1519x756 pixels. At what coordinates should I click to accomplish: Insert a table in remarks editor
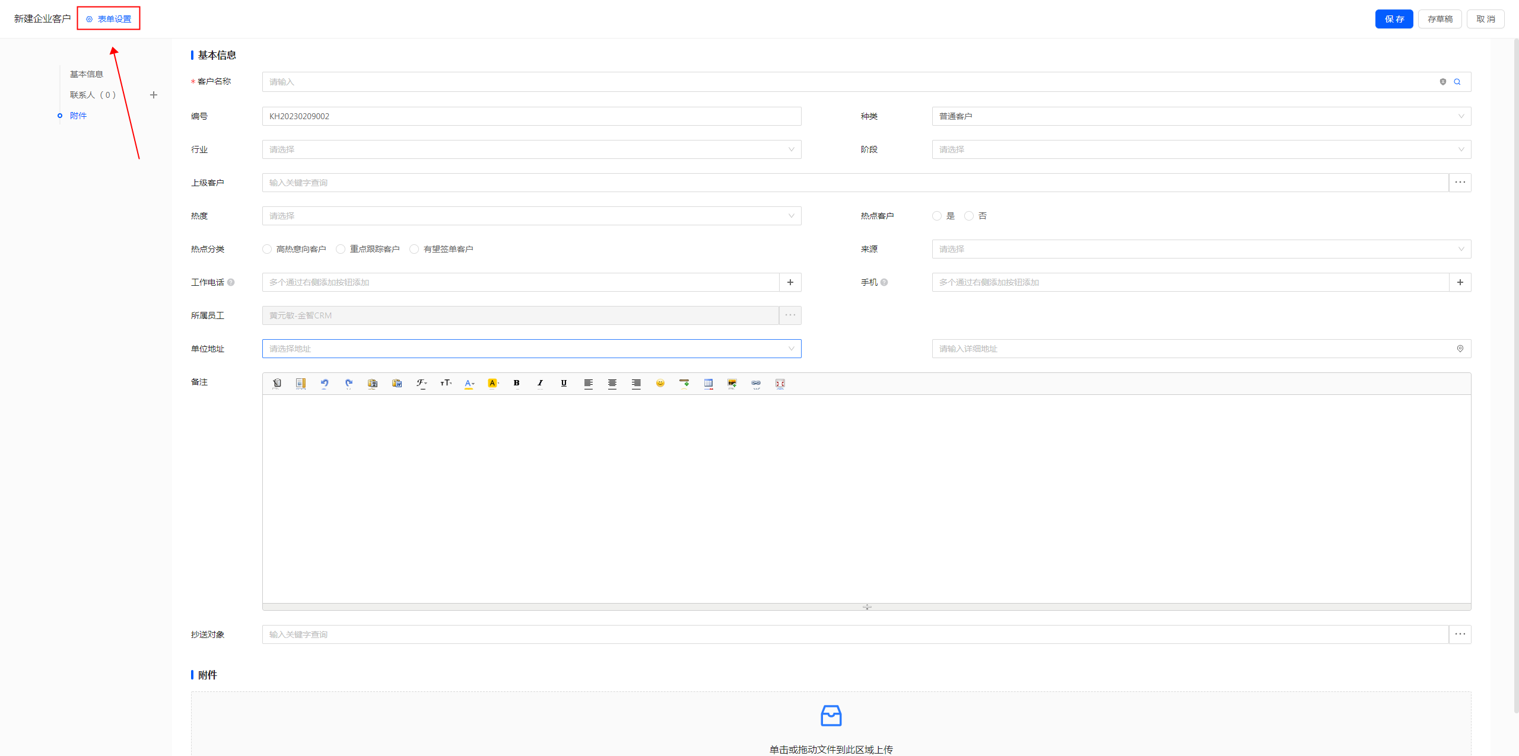[x=708, y=384]
